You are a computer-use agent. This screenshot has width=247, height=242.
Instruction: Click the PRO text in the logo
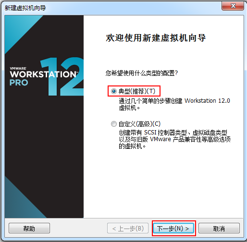click(19, 83)
